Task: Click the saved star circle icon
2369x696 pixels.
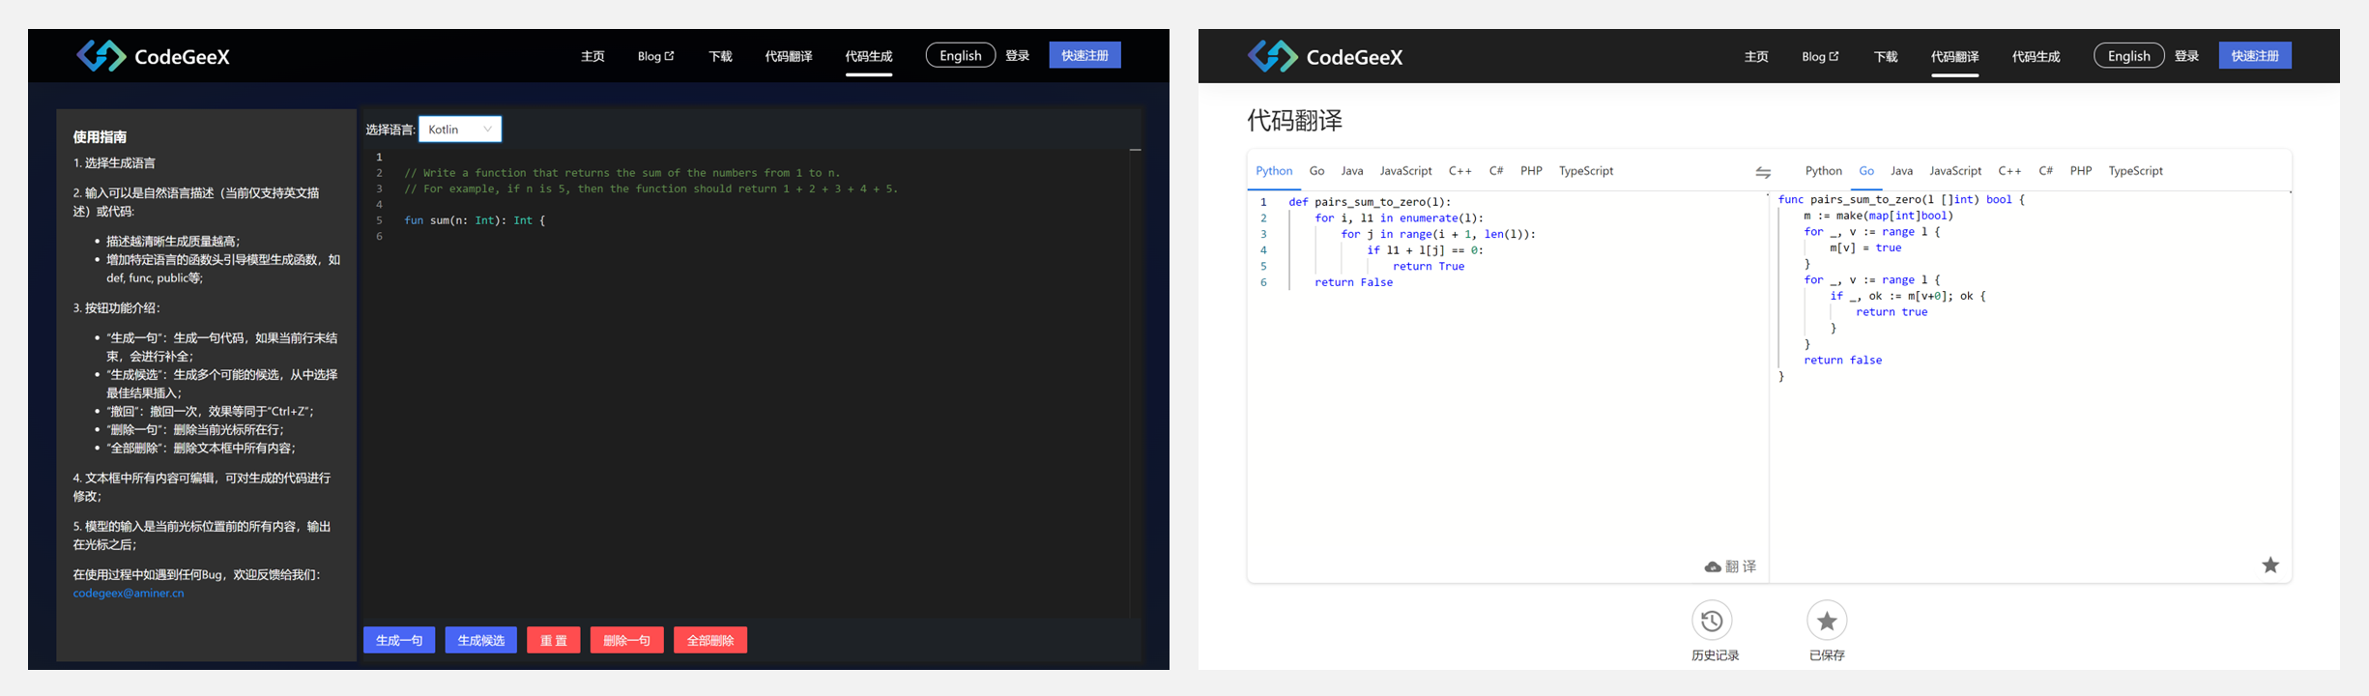Action: (x=1827, y=620)
